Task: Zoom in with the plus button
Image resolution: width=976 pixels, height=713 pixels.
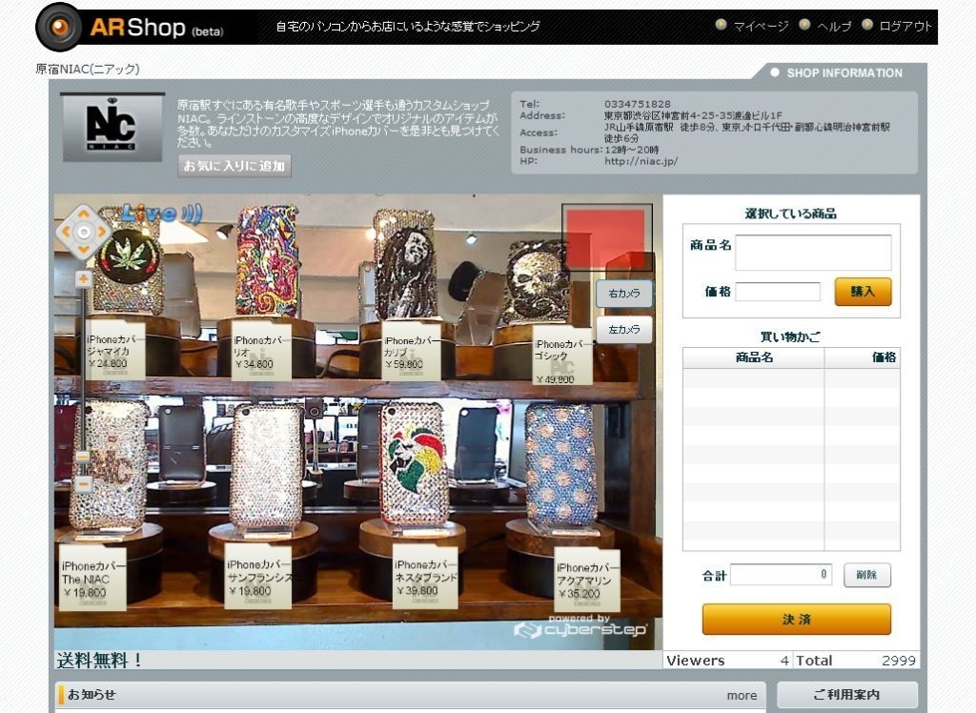Action: (84, 279)
